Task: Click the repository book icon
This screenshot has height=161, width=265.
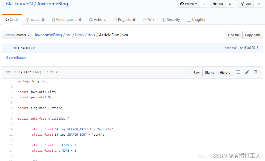Action: pyautogui.click(x=3, y=4)
